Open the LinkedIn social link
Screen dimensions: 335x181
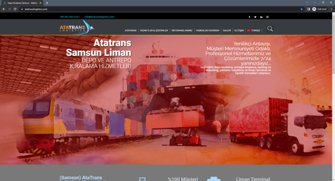pos(261,17)
